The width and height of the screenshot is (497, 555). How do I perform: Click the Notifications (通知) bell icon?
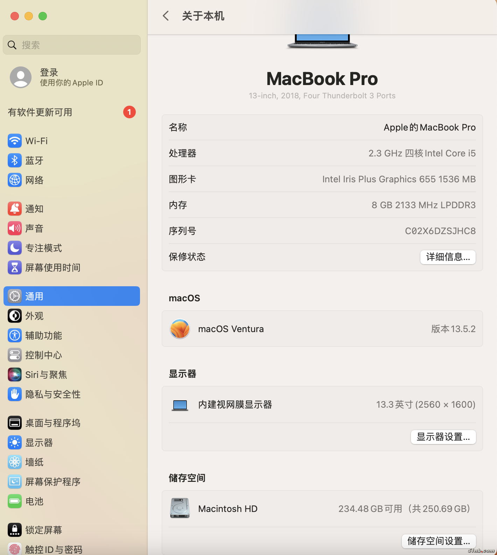(15, 209)
